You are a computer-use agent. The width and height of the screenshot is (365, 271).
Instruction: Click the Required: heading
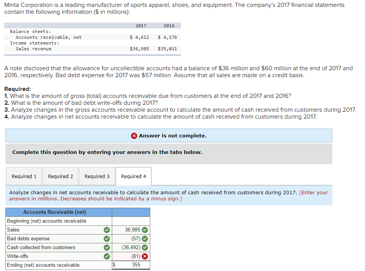pyautogui.click(x=18, y=89)
